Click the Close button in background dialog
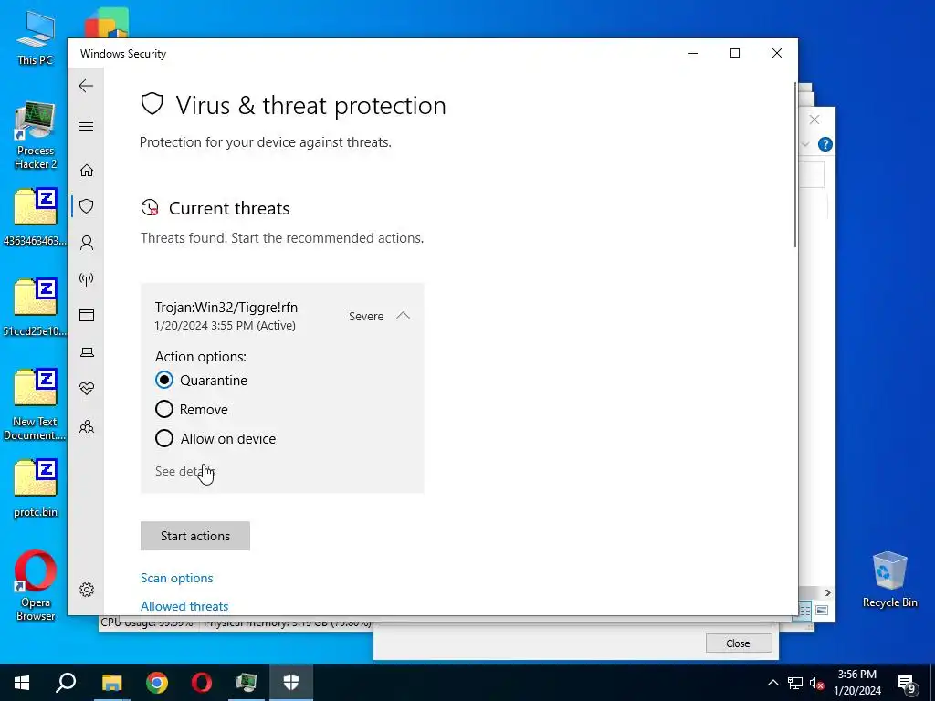Image resolution: width=935 pixels, height=701 pixels. tap(738, 643)
